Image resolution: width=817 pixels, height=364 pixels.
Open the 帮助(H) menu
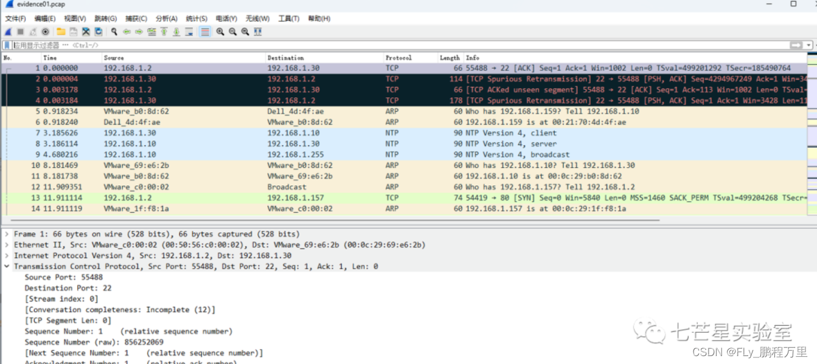click(319, 19)
